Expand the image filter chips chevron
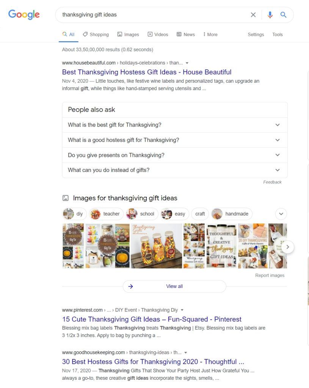This screenshot has height=388, width=309. pos(281,214)
